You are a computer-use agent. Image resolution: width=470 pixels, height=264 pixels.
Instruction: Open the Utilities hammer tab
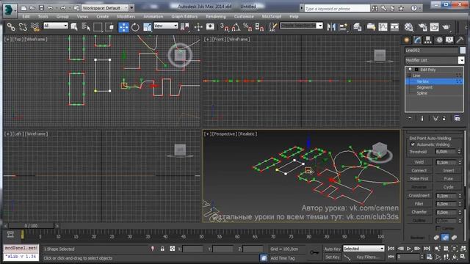460,40
